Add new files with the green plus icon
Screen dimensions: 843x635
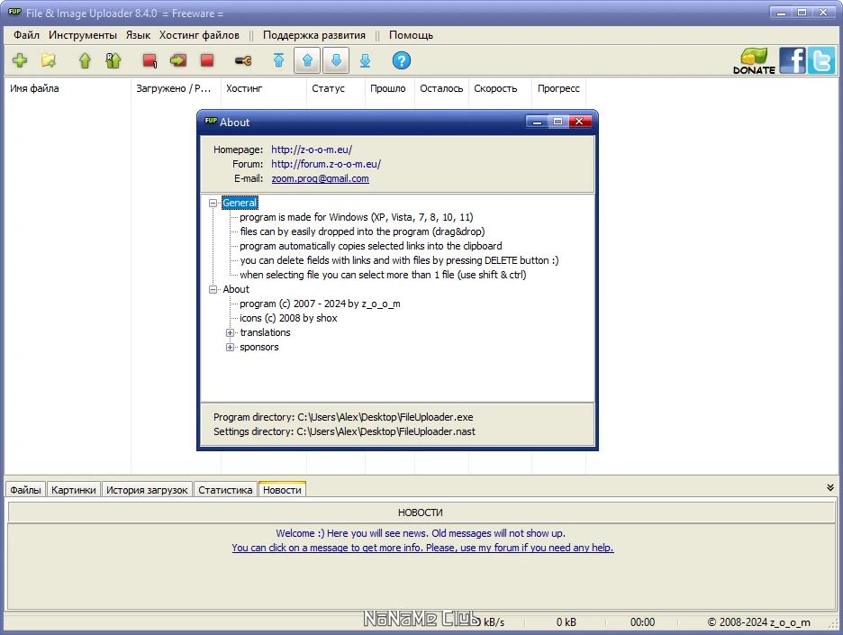tap(20, 60)
